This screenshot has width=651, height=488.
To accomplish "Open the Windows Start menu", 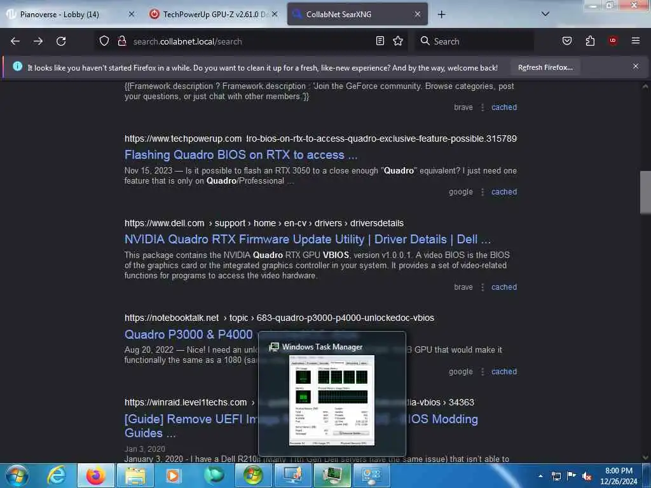I will click(x=17, y=475).
